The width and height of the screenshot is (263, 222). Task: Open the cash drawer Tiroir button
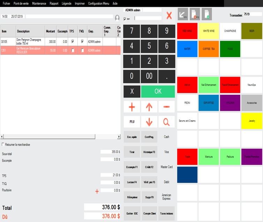(x=132, y=152)
